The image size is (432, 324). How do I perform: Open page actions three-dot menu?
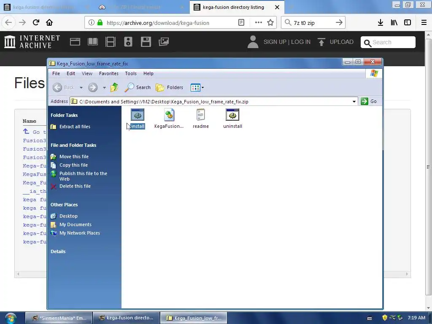[x=259, y=23]
